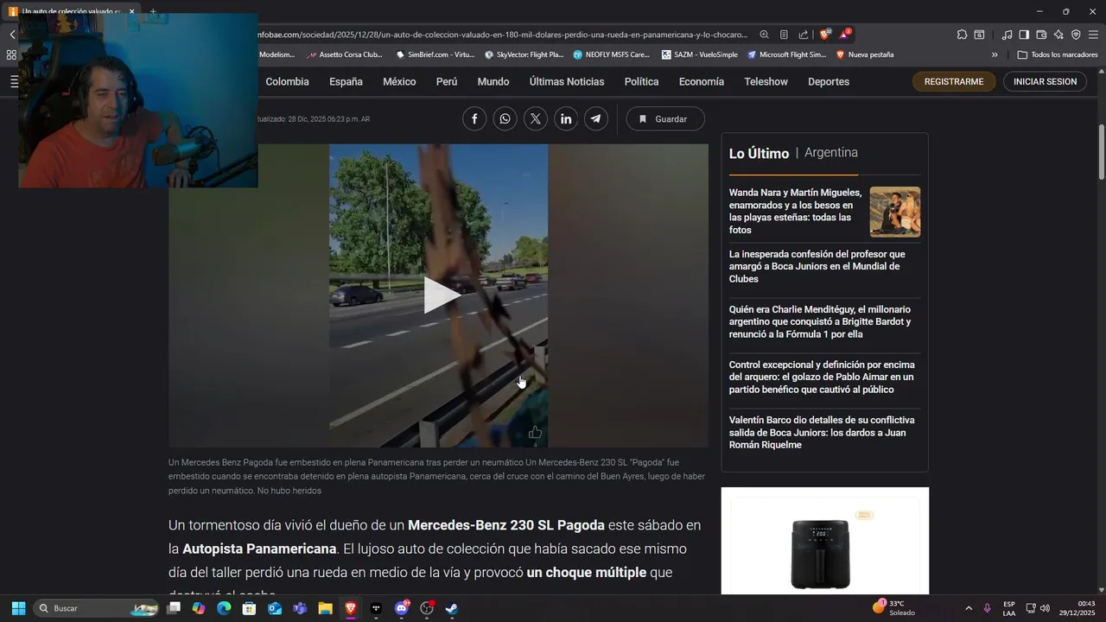The width and height of the screenshot is (1106, 622).
Task: Open Microsoft Edge from the taskbar
Action: (x=224, y=608)
